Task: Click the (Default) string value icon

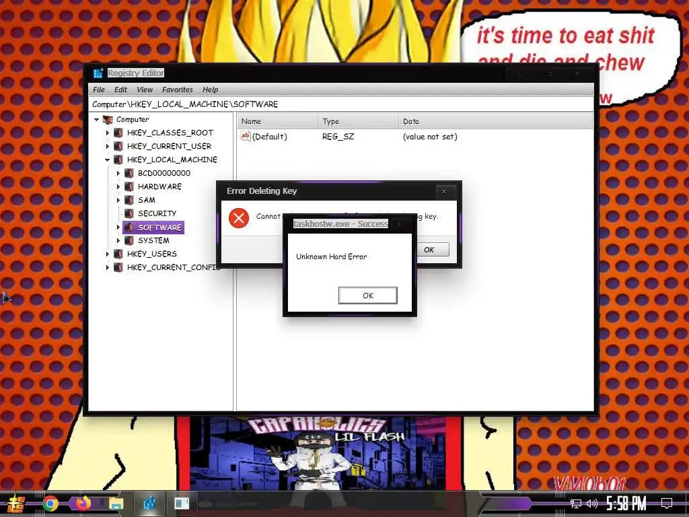Action: point(245,136)
